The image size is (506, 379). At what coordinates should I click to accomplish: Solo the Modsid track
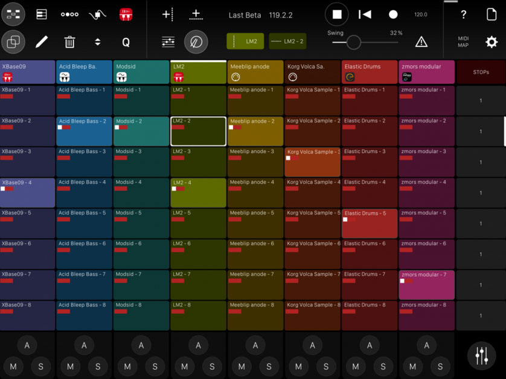tap(155, 366)
